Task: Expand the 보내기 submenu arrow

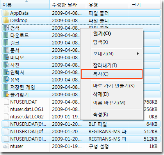Action: pyautogui.click(x=138, y=54)
